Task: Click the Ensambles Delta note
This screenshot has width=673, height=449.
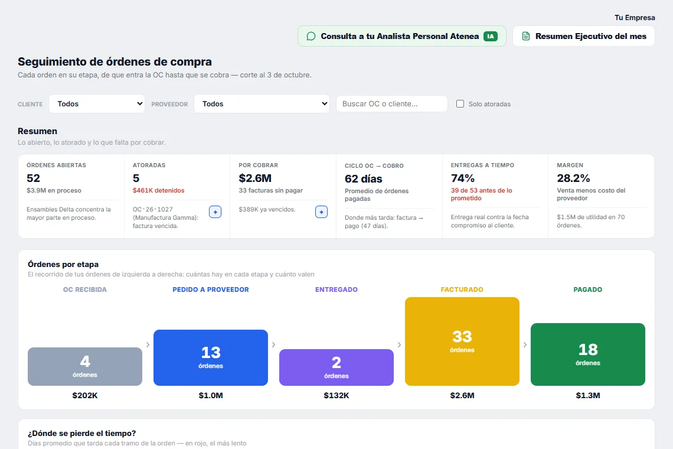Action: [68, 213]
